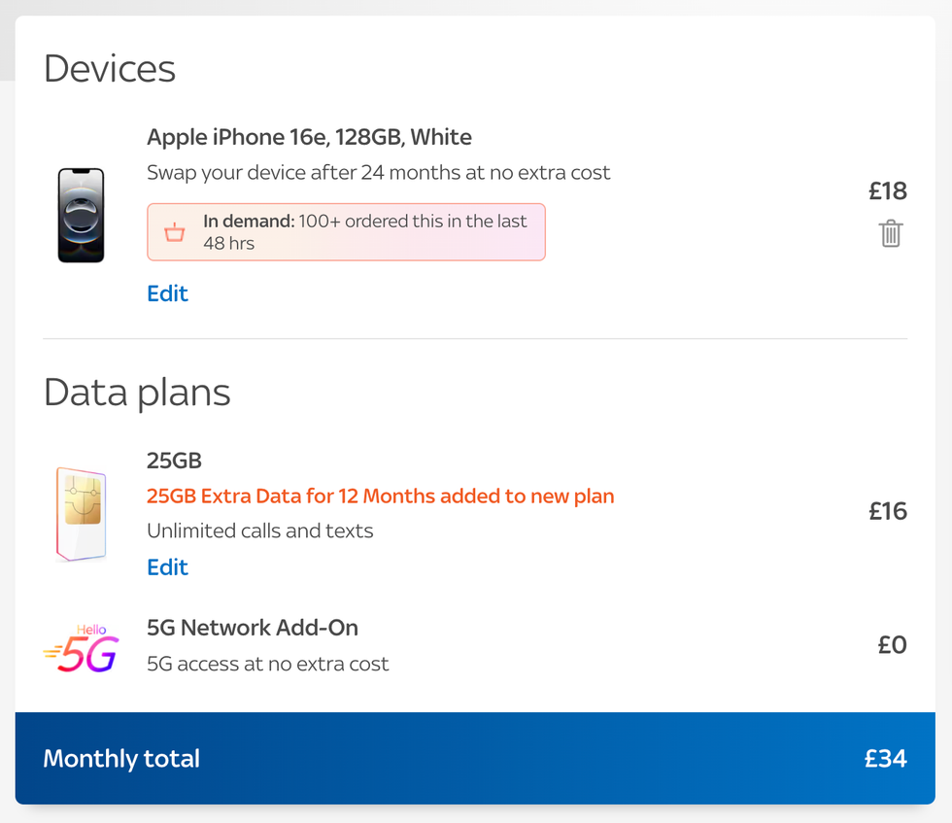The width and height of the screenshot is (952, 823).
Task: Click the Apple iPhone 16e device thumbnail
Action: click(x=82, y=214)
